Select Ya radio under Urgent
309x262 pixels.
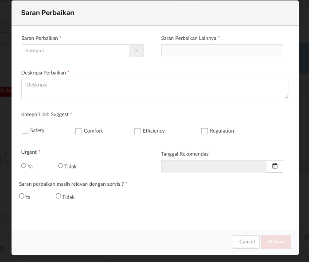(x=23, y=166)
